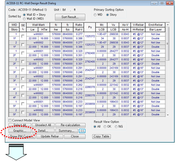Click HTw value 16.000 in wM0001 1F row

[44, 38]
